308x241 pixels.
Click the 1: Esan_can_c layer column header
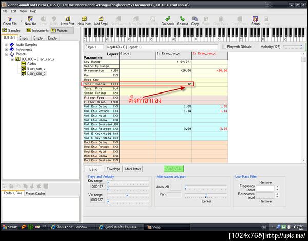coord(174,56)
